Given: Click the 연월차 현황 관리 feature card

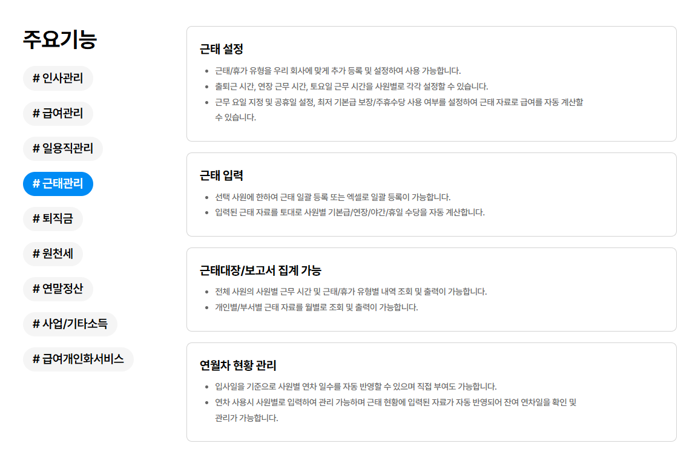Looking at the screenshot, I should pyautogui.click(x=432, y=391).
